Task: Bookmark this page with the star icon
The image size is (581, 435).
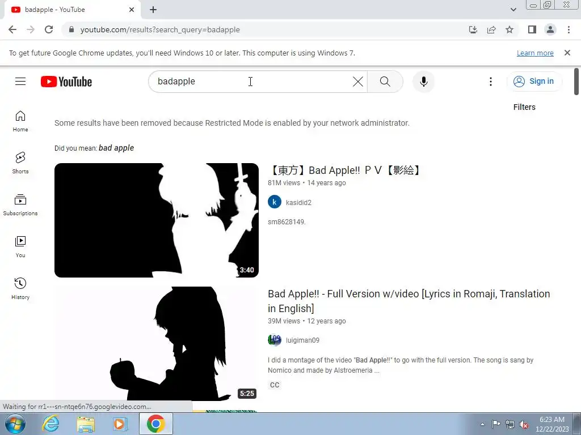Action: point(510,29)
